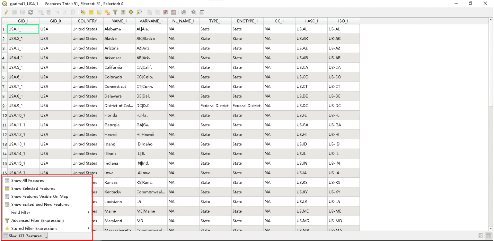Click the greyed-out Save edits floppy icon

click(22, 12)
